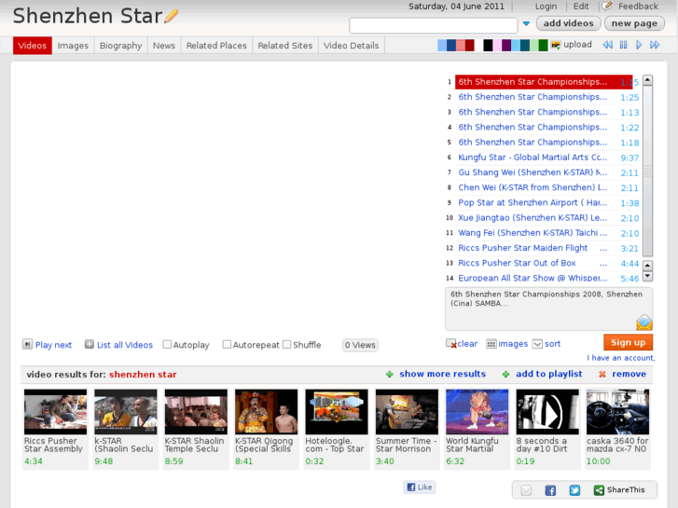Click the List all Videos plus icon
The height and width of the screenshot is (508, 678).
point(90,344)
